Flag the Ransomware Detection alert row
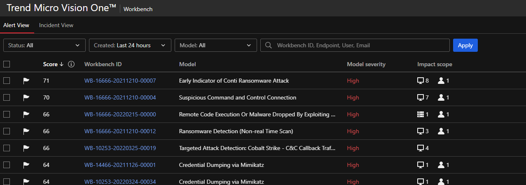 (26, 132)
